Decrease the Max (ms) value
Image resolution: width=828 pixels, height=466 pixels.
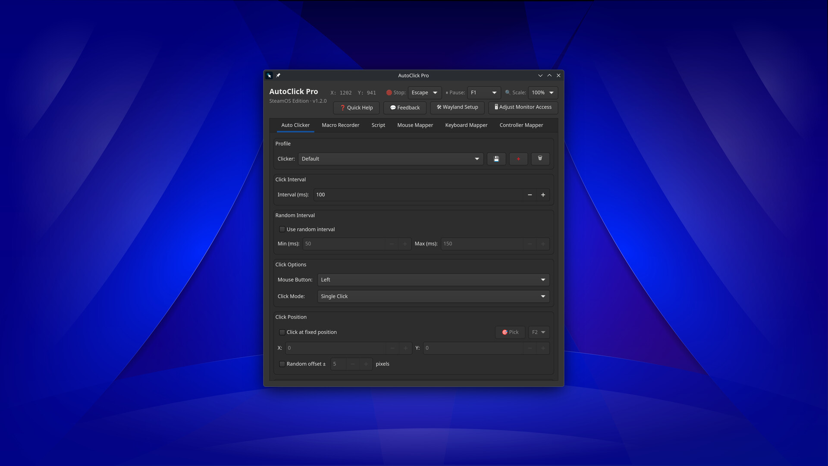click(x=530, y=244)
